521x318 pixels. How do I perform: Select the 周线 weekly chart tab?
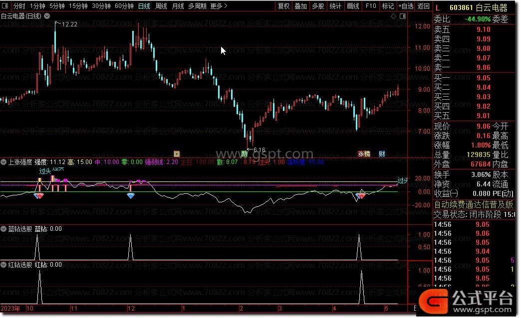coord(161,6)
